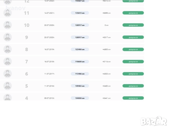Screen dimensions: 170x129
Task: Click the 109483 км mileage badge
Action: pos(80,86)
